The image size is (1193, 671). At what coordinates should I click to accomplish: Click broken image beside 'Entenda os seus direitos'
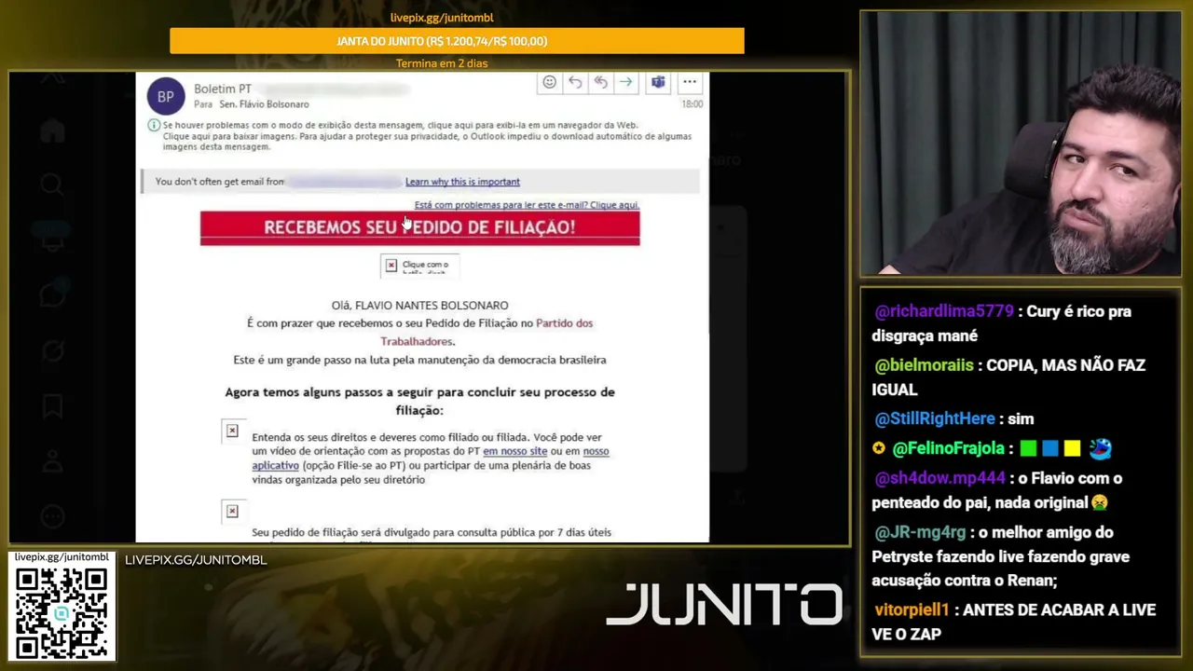point(232,431)
